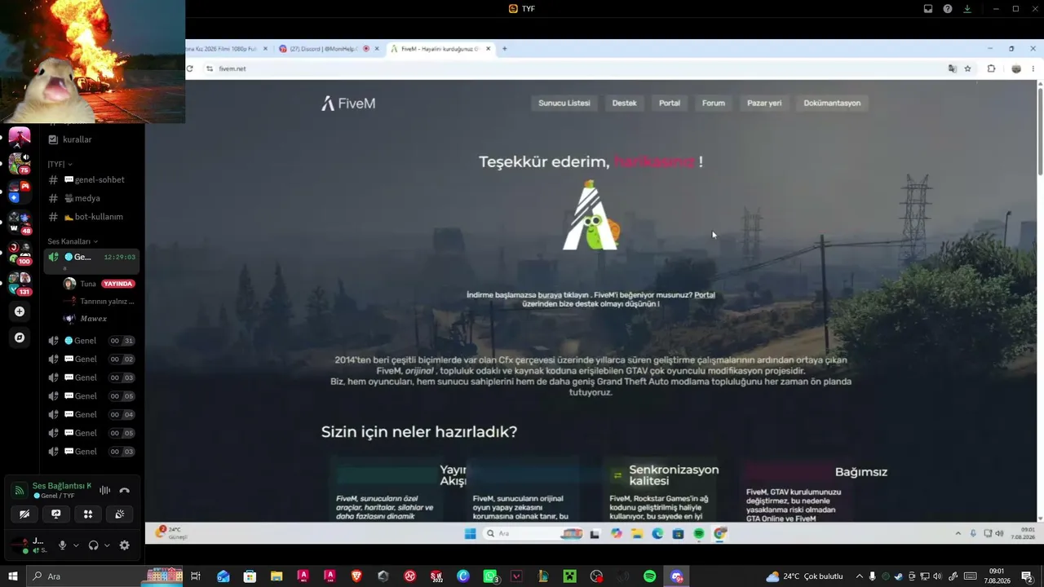This screenshot has height=587, width=1044.
Task: Join the Genel voice channel showing 00 31
Action: point(91,341)
